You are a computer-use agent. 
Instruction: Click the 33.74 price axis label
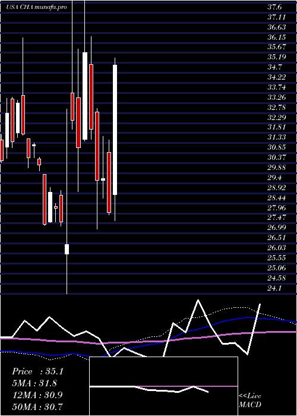click(277, 87)
